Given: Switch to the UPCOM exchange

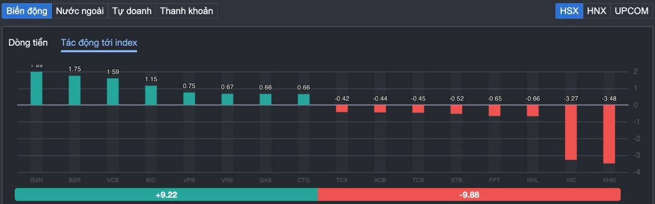Looking at the screenshot, I should 632,11.
